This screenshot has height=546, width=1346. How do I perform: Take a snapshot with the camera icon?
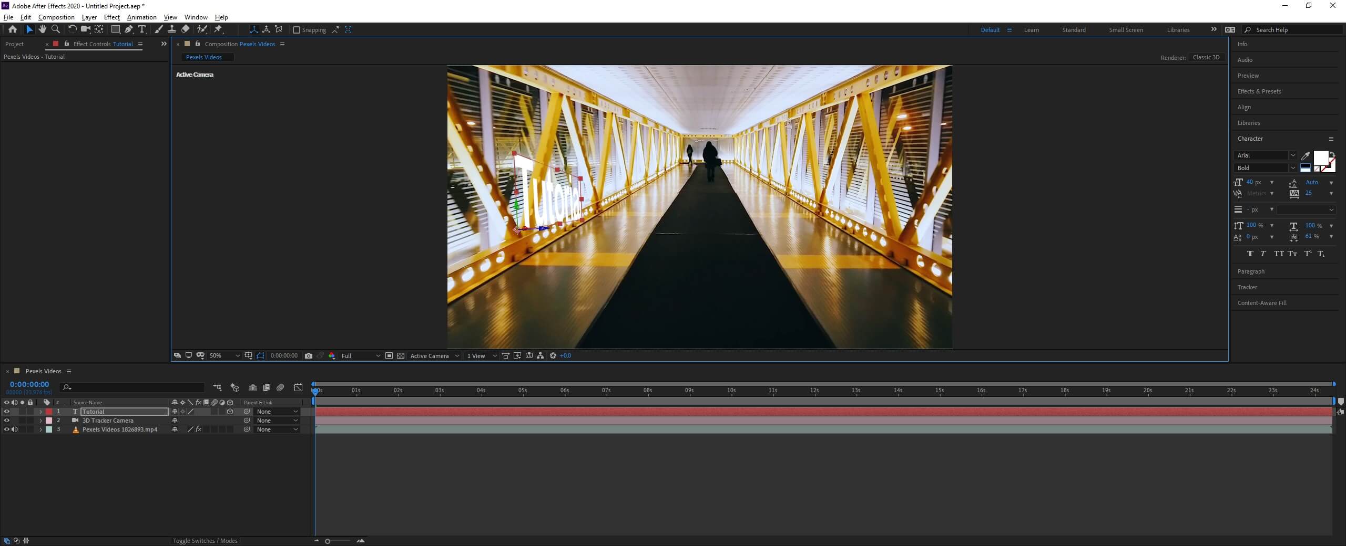tap(309, 356)
